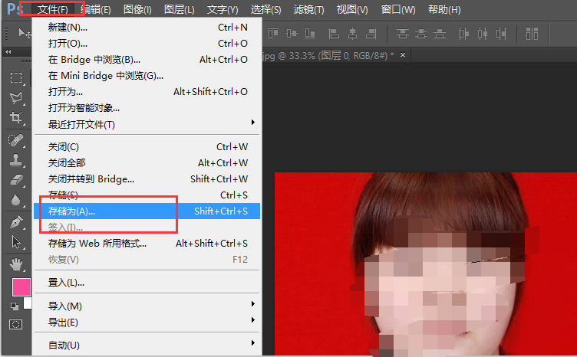This screenshot has height=357, width=577.
Task: Open the 视图(V) menu
Action: 352,9
